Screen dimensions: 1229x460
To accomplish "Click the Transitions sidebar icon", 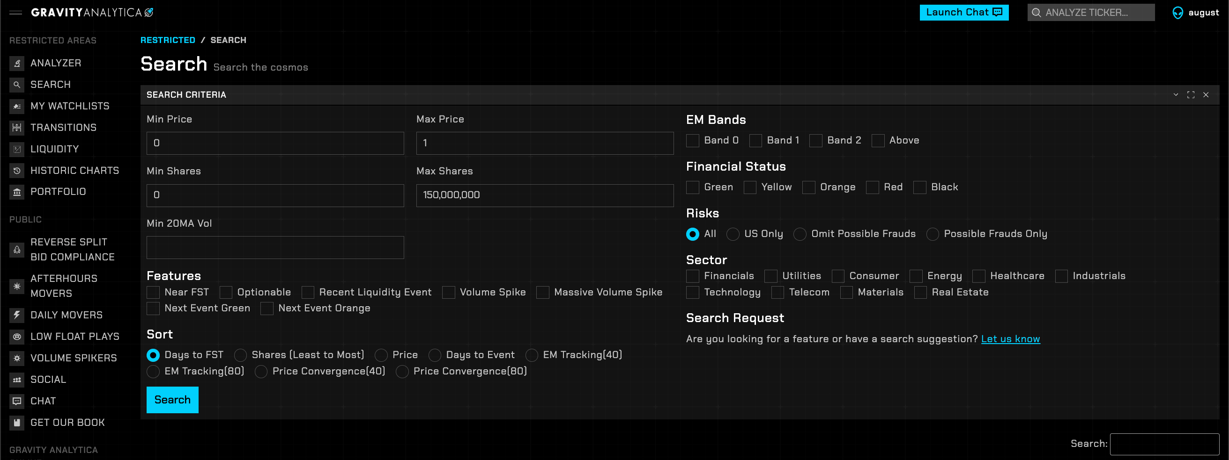I will click(17, 128).
